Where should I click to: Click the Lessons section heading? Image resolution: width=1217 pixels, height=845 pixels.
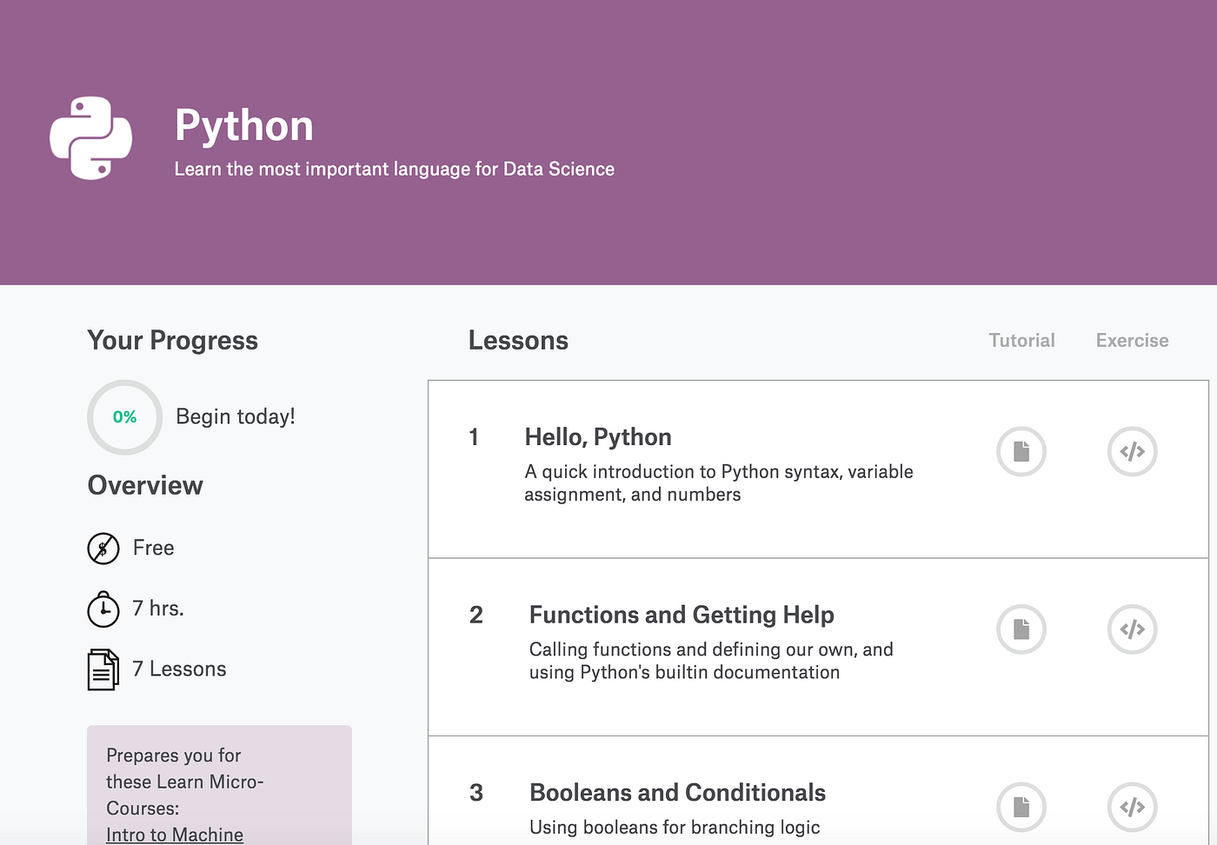click(x=518, y=340)
